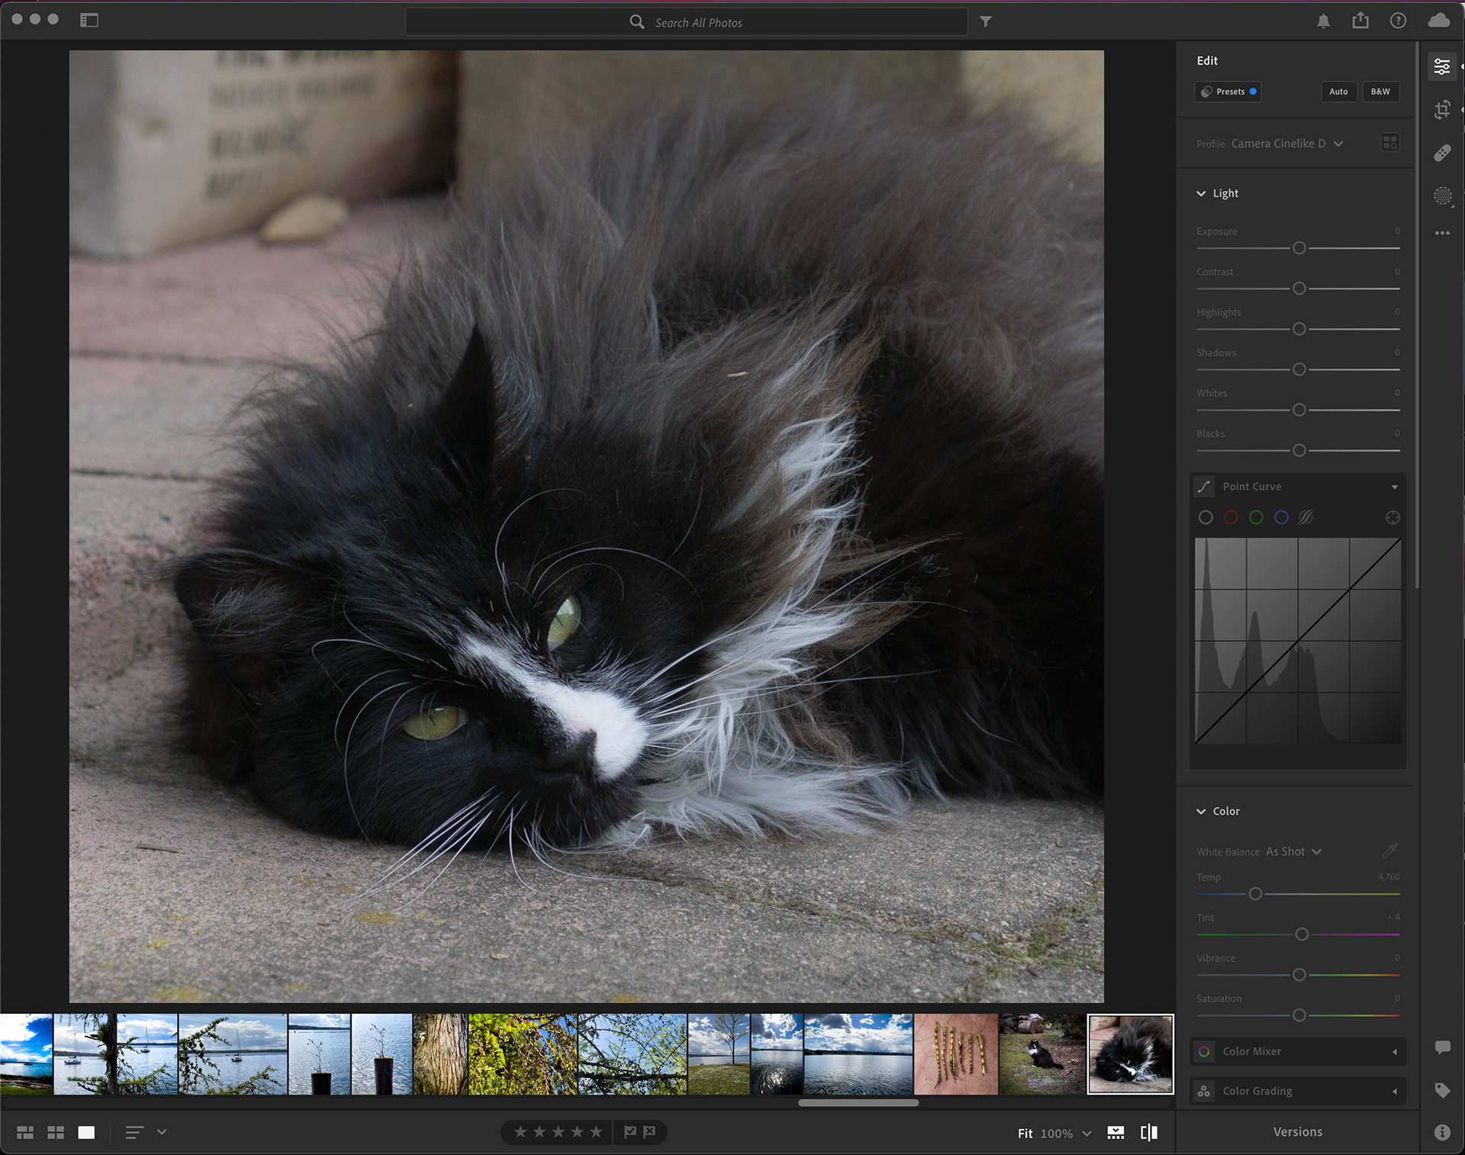Open the Camera Cinelike D profile dropdown

click(x=1286, y=143)
